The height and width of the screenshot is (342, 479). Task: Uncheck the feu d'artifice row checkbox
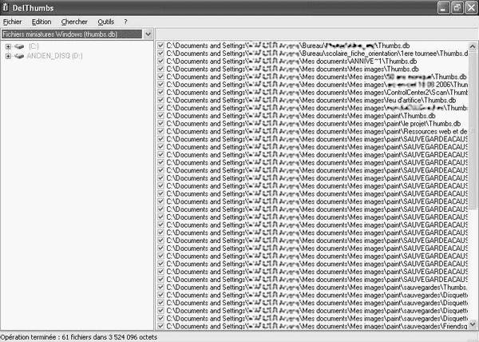[160, 100]
